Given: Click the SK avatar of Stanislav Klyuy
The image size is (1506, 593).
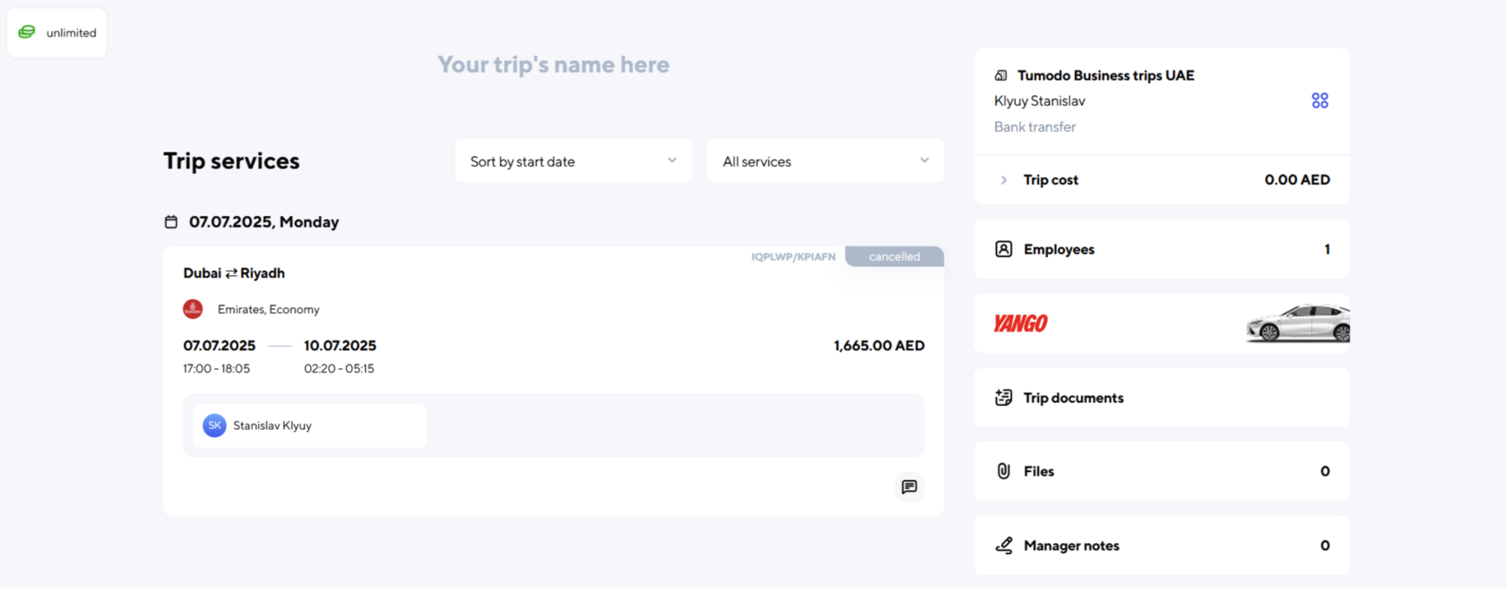Looking at the screenshot, I should click(x=214, y=425).
